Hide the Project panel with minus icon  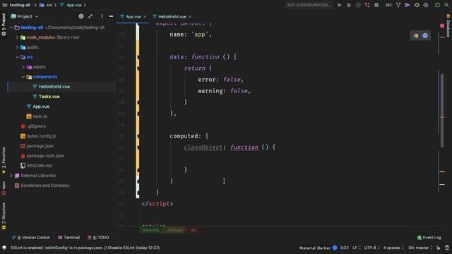click(111, 16)
